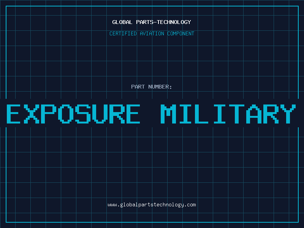Select the CERTIFIED AVIATION COMPONENT subtitle

152,33
